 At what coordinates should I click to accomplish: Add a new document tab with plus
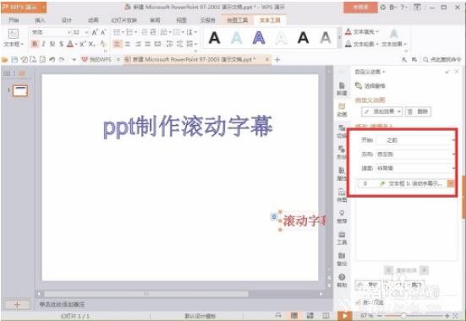(x=277, y=60)
